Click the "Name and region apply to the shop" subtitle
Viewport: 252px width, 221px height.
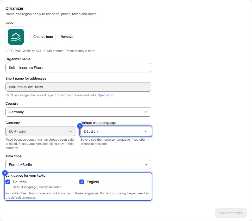pos(52,14)
